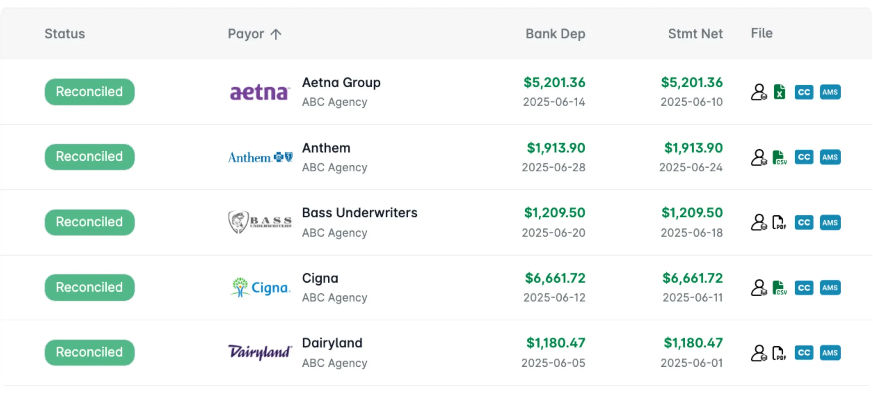Open the CSV file icon for Anthem
Image resolution: width=873 pixels, height=393 pixels.
(779, 157)
